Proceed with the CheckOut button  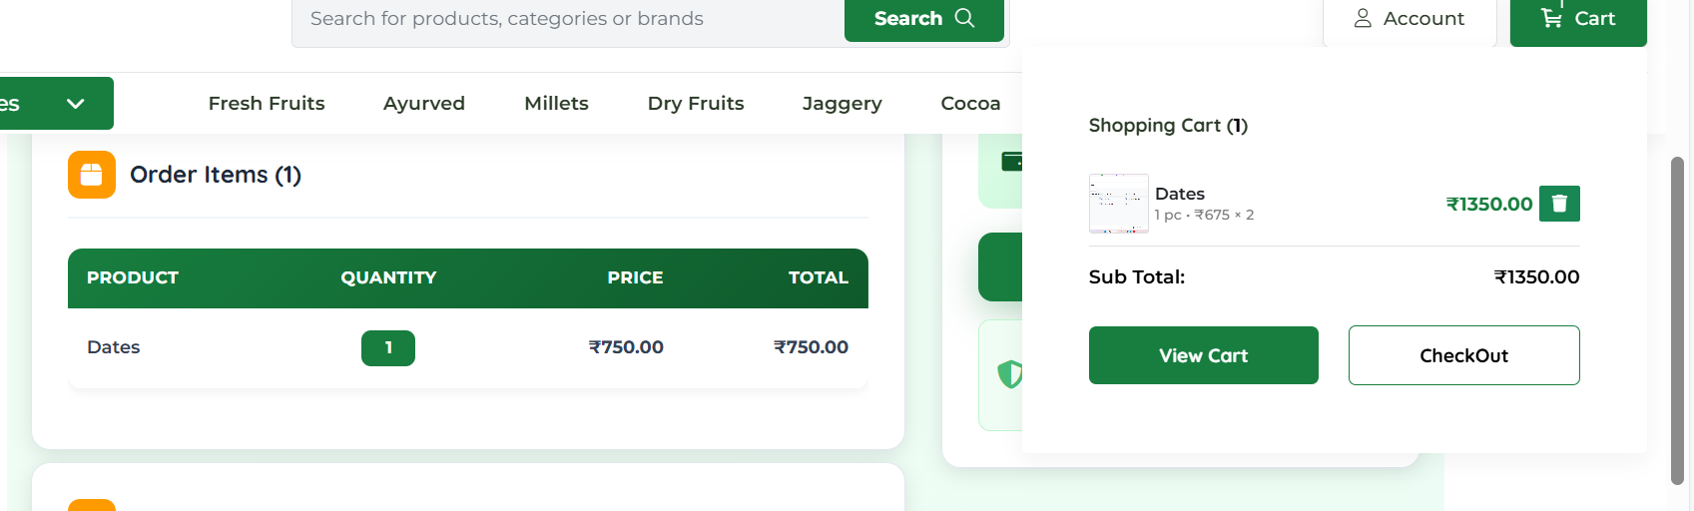click(1463, 355)
